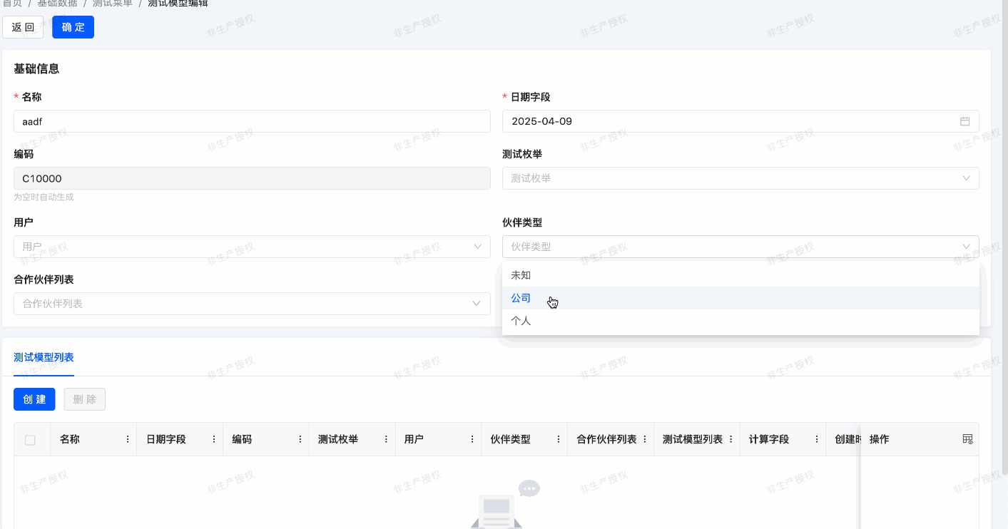The height and width of the screenshot is (529, 1008).
Task: Click the 创建 button above the table
Action: coord(34,399)
